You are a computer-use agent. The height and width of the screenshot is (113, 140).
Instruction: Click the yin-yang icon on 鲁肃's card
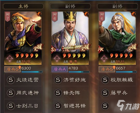coord(86,14)
